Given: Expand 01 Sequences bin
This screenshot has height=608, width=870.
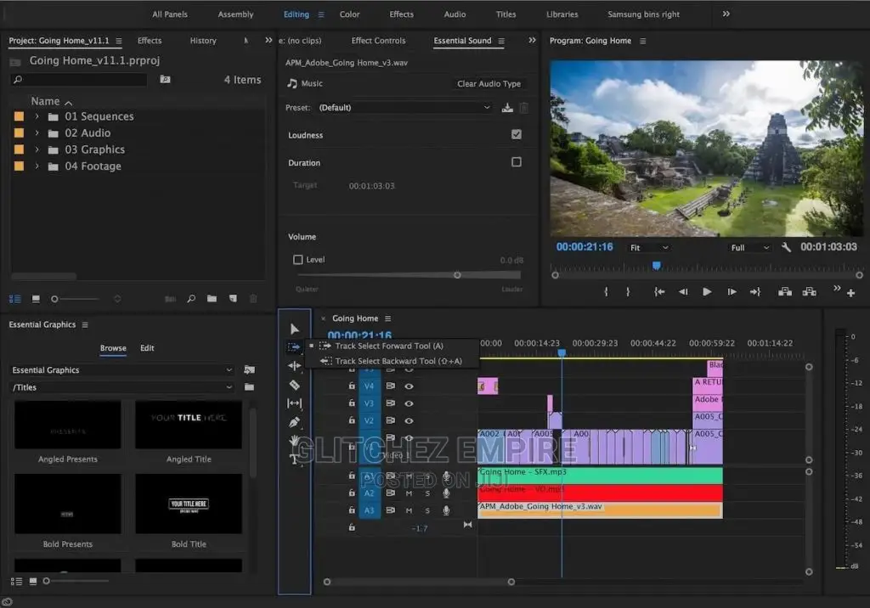Looking at the screenshot, I should pos(37,116).
